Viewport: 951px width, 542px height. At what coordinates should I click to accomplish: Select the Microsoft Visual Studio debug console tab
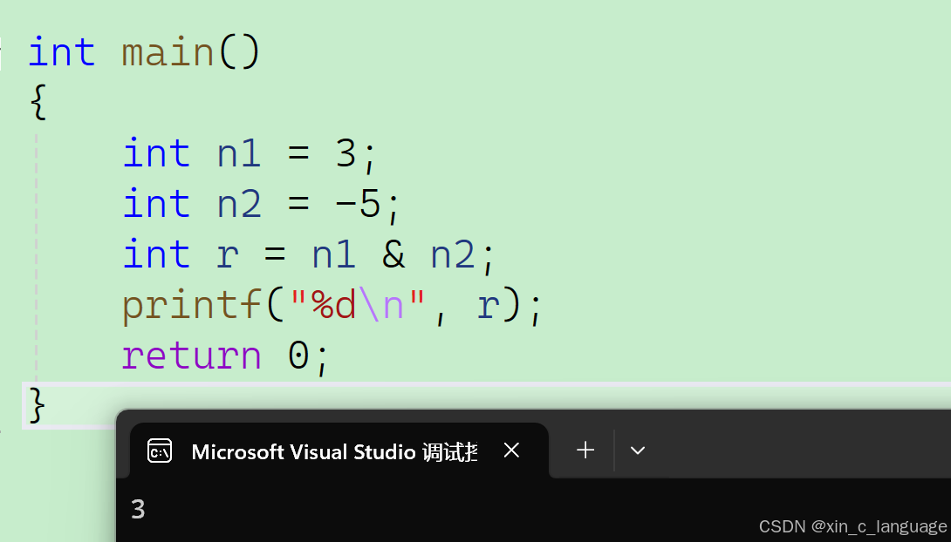[339, 451]
